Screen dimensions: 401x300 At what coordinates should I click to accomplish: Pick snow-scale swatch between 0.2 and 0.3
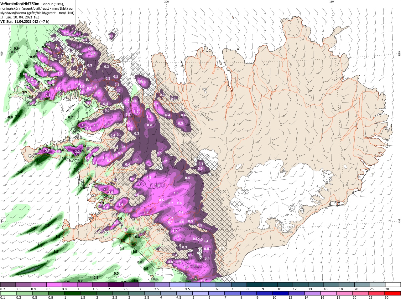point(8,285)
